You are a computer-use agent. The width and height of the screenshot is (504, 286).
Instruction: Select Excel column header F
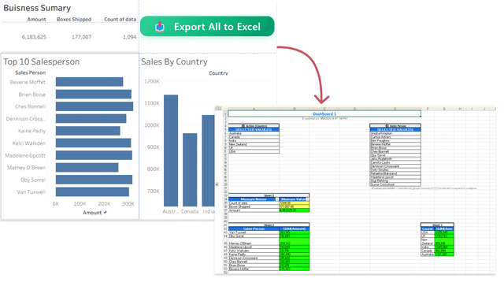coord(428,109)
